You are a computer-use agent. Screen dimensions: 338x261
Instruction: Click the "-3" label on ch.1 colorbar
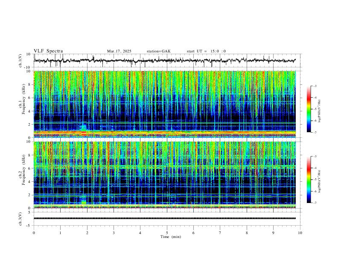[x=315, y=86]
